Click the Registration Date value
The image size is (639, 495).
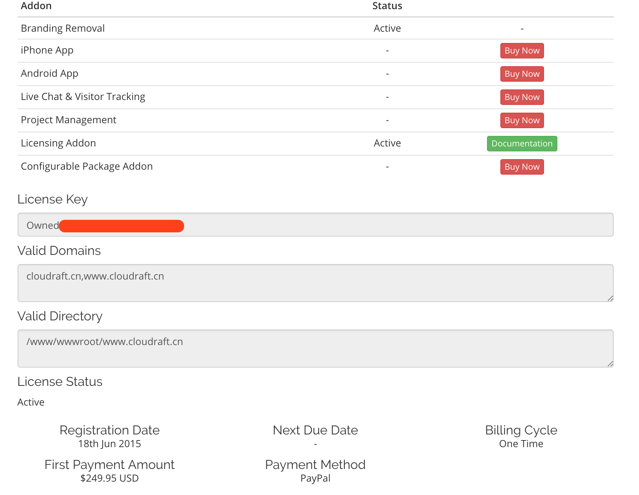click(109, 444)
